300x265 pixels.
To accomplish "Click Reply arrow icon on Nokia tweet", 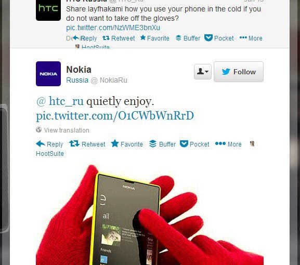I will coord(41,144).
